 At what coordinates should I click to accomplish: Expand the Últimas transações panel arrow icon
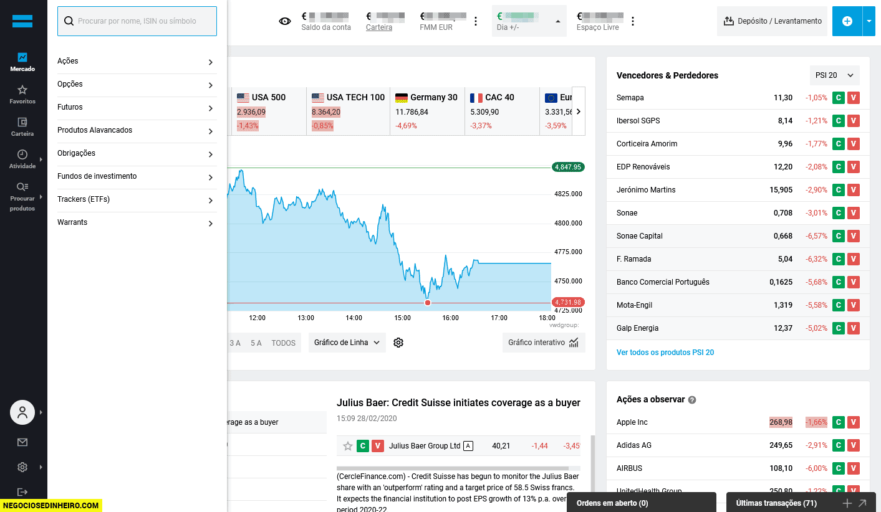(x=862, y=503)
